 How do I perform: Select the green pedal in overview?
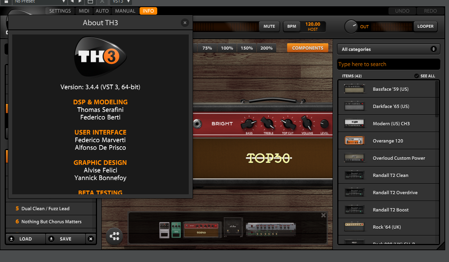coord(176,230)
